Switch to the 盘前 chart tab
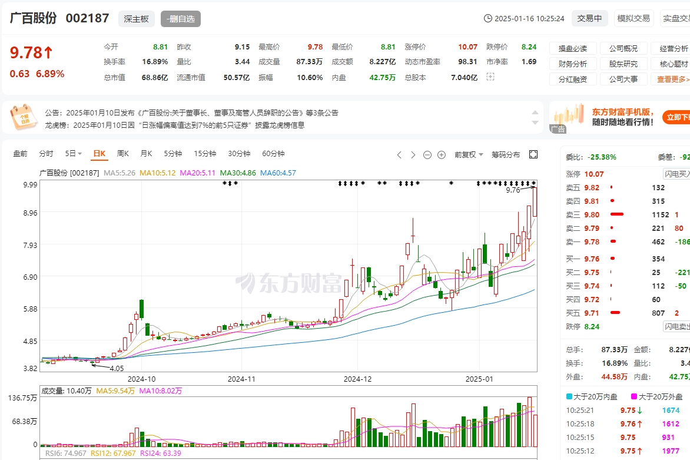The image size is (690, 460). coord(20,154)
